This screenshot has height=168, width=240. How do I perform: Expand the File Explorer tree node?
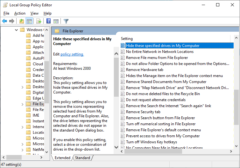click(22, 104)
